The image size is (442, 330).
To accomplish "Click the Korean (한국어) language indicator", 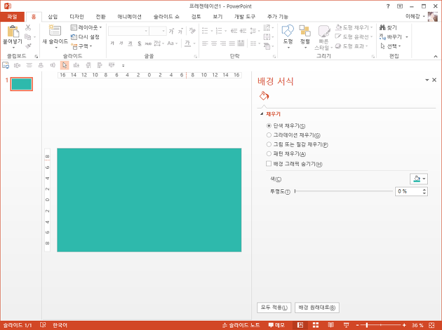I will 60,325.
